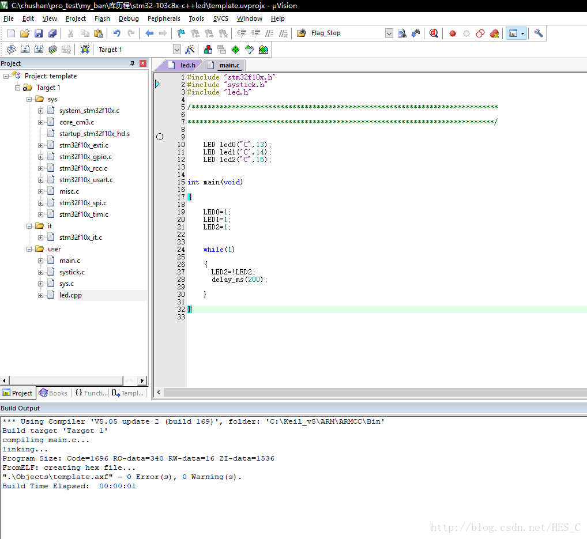The image size is (587, 539).
Task: Click the Open file toolbar icon
Action: point(25,33)
